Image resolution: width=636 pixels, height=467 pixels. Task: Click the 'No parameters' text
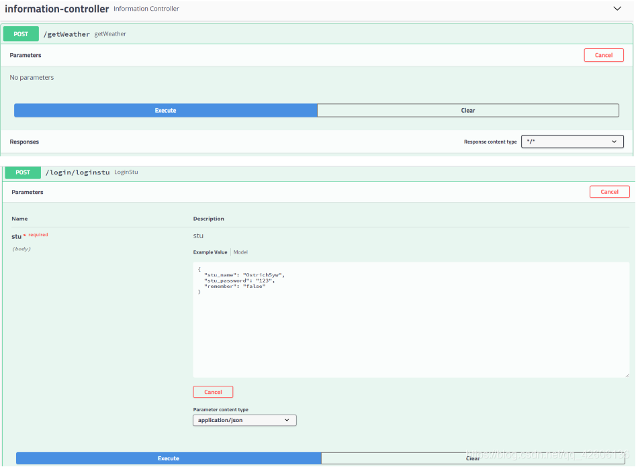(x=32, y=77)
